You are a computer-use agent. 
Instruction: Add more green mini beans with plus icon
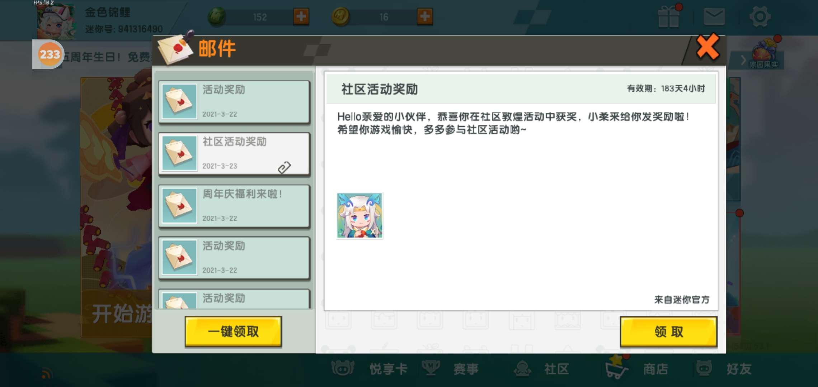click(301, 16)
